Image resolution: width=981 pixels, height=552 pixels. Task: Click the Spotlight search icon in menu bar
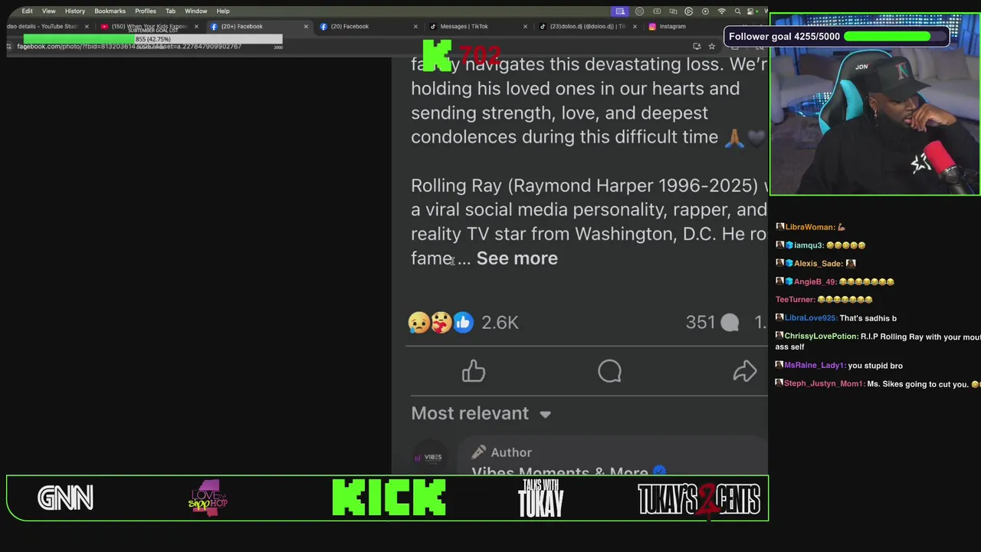coord(737,11)
